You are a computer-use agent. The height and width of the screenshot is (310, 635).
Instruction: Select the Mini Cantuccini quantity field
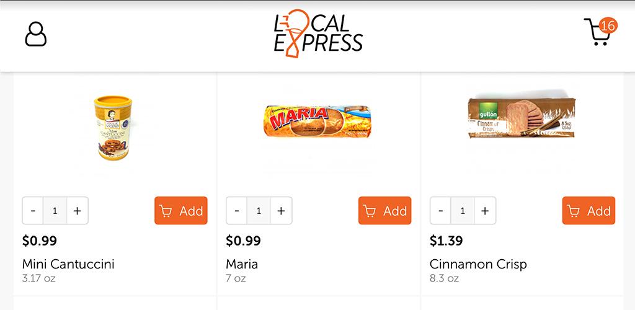pos(55,210)
